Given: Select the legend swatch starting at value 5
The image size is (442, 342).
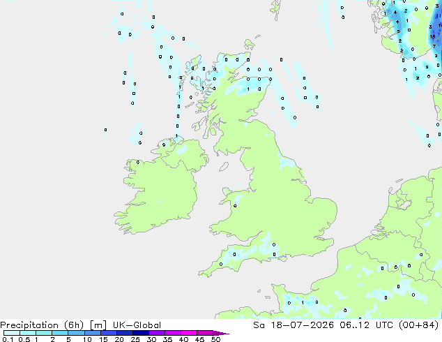Looking at the screenshot, I should pyautogui.click(x=76, y=333).
